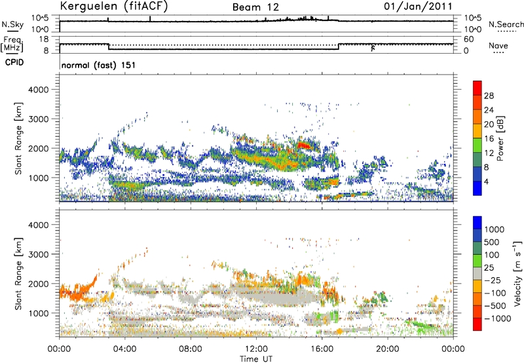The height and width of the screenshot is (363, 524).
Task: Click the 'Nave' legend label
Action: (x=498, y=46)
